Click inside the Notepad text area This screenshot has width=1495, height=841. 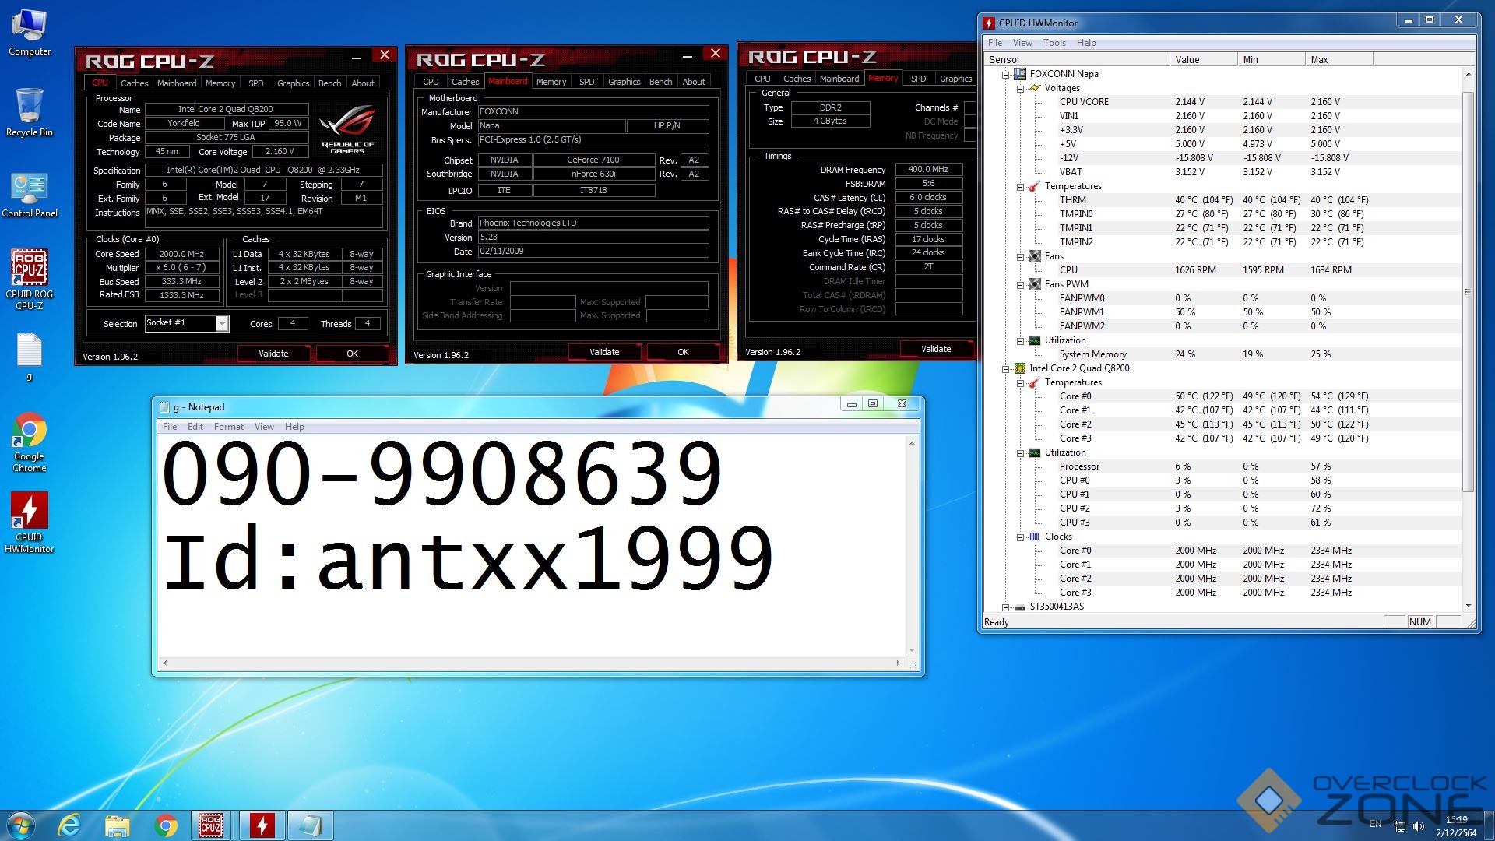pos(531,545)
